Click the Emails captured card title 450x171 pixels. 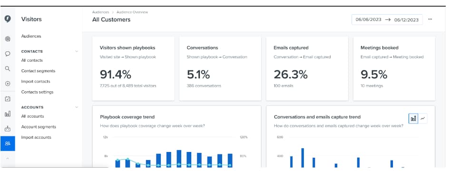pos(291,48)
